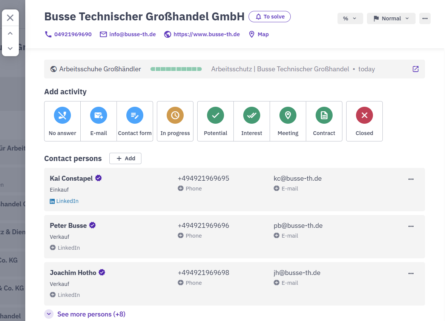The width and height of the screenshot is (445, 321).
Task: Mark the lead as Potential
Action: coord(215,121)
